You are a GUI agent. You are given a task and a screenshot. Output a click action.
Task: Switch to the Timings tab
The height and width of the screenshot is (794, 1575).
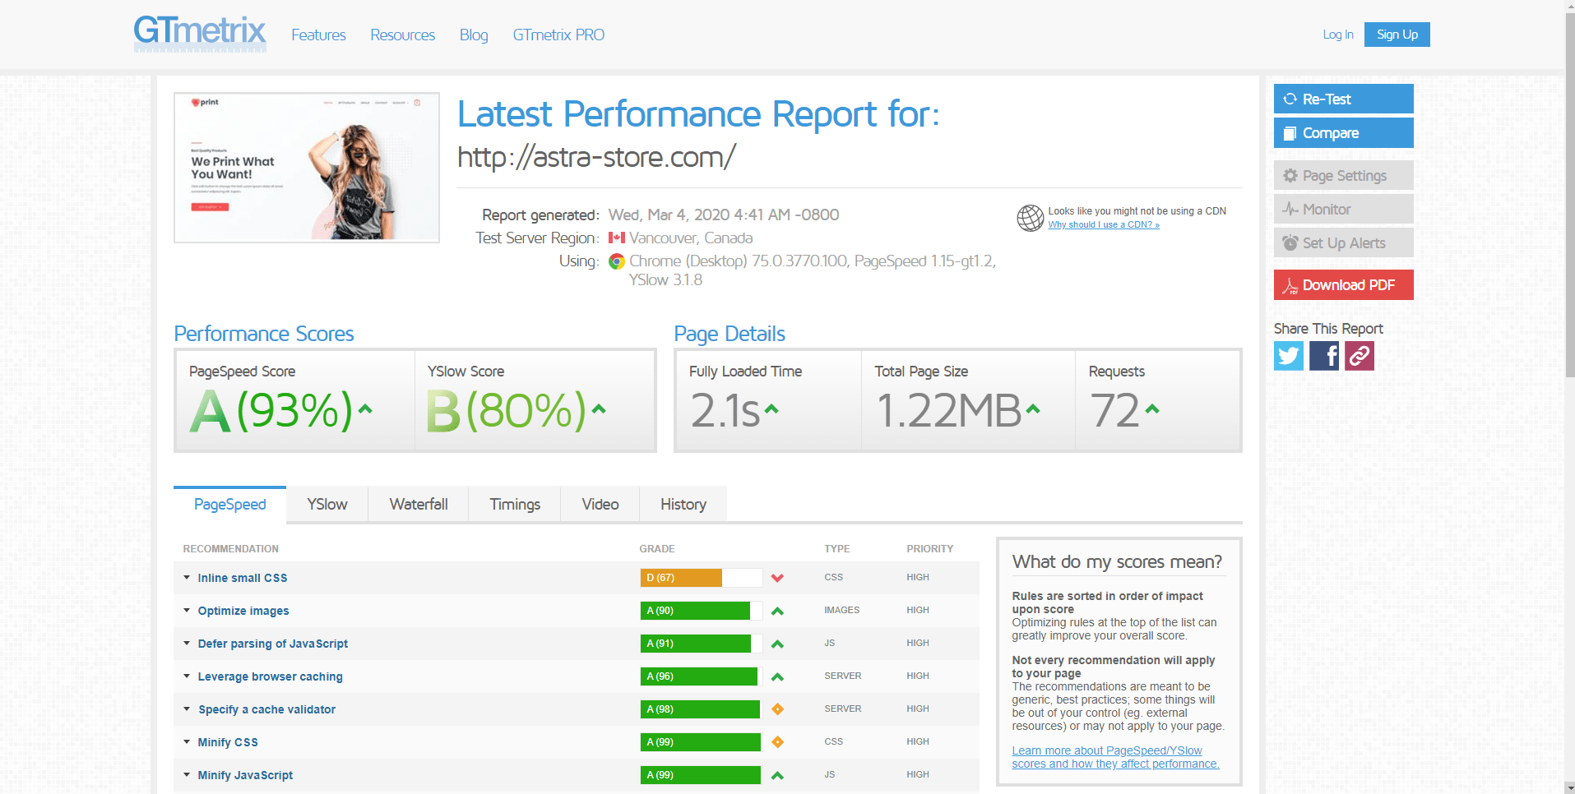515,505
